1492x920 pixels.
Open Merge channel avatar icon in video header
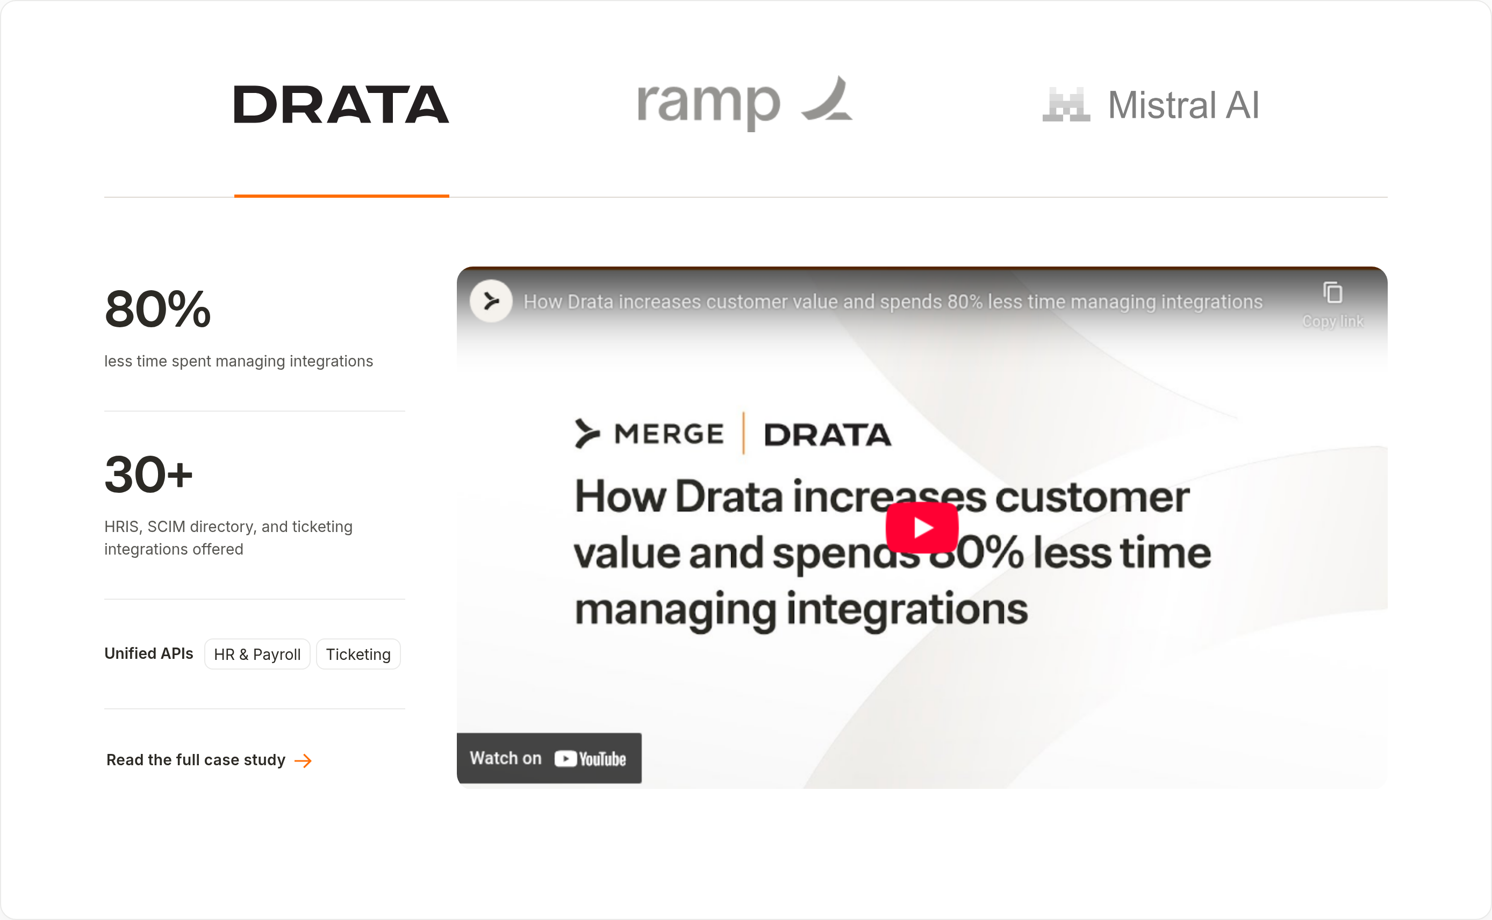(491, 301)
